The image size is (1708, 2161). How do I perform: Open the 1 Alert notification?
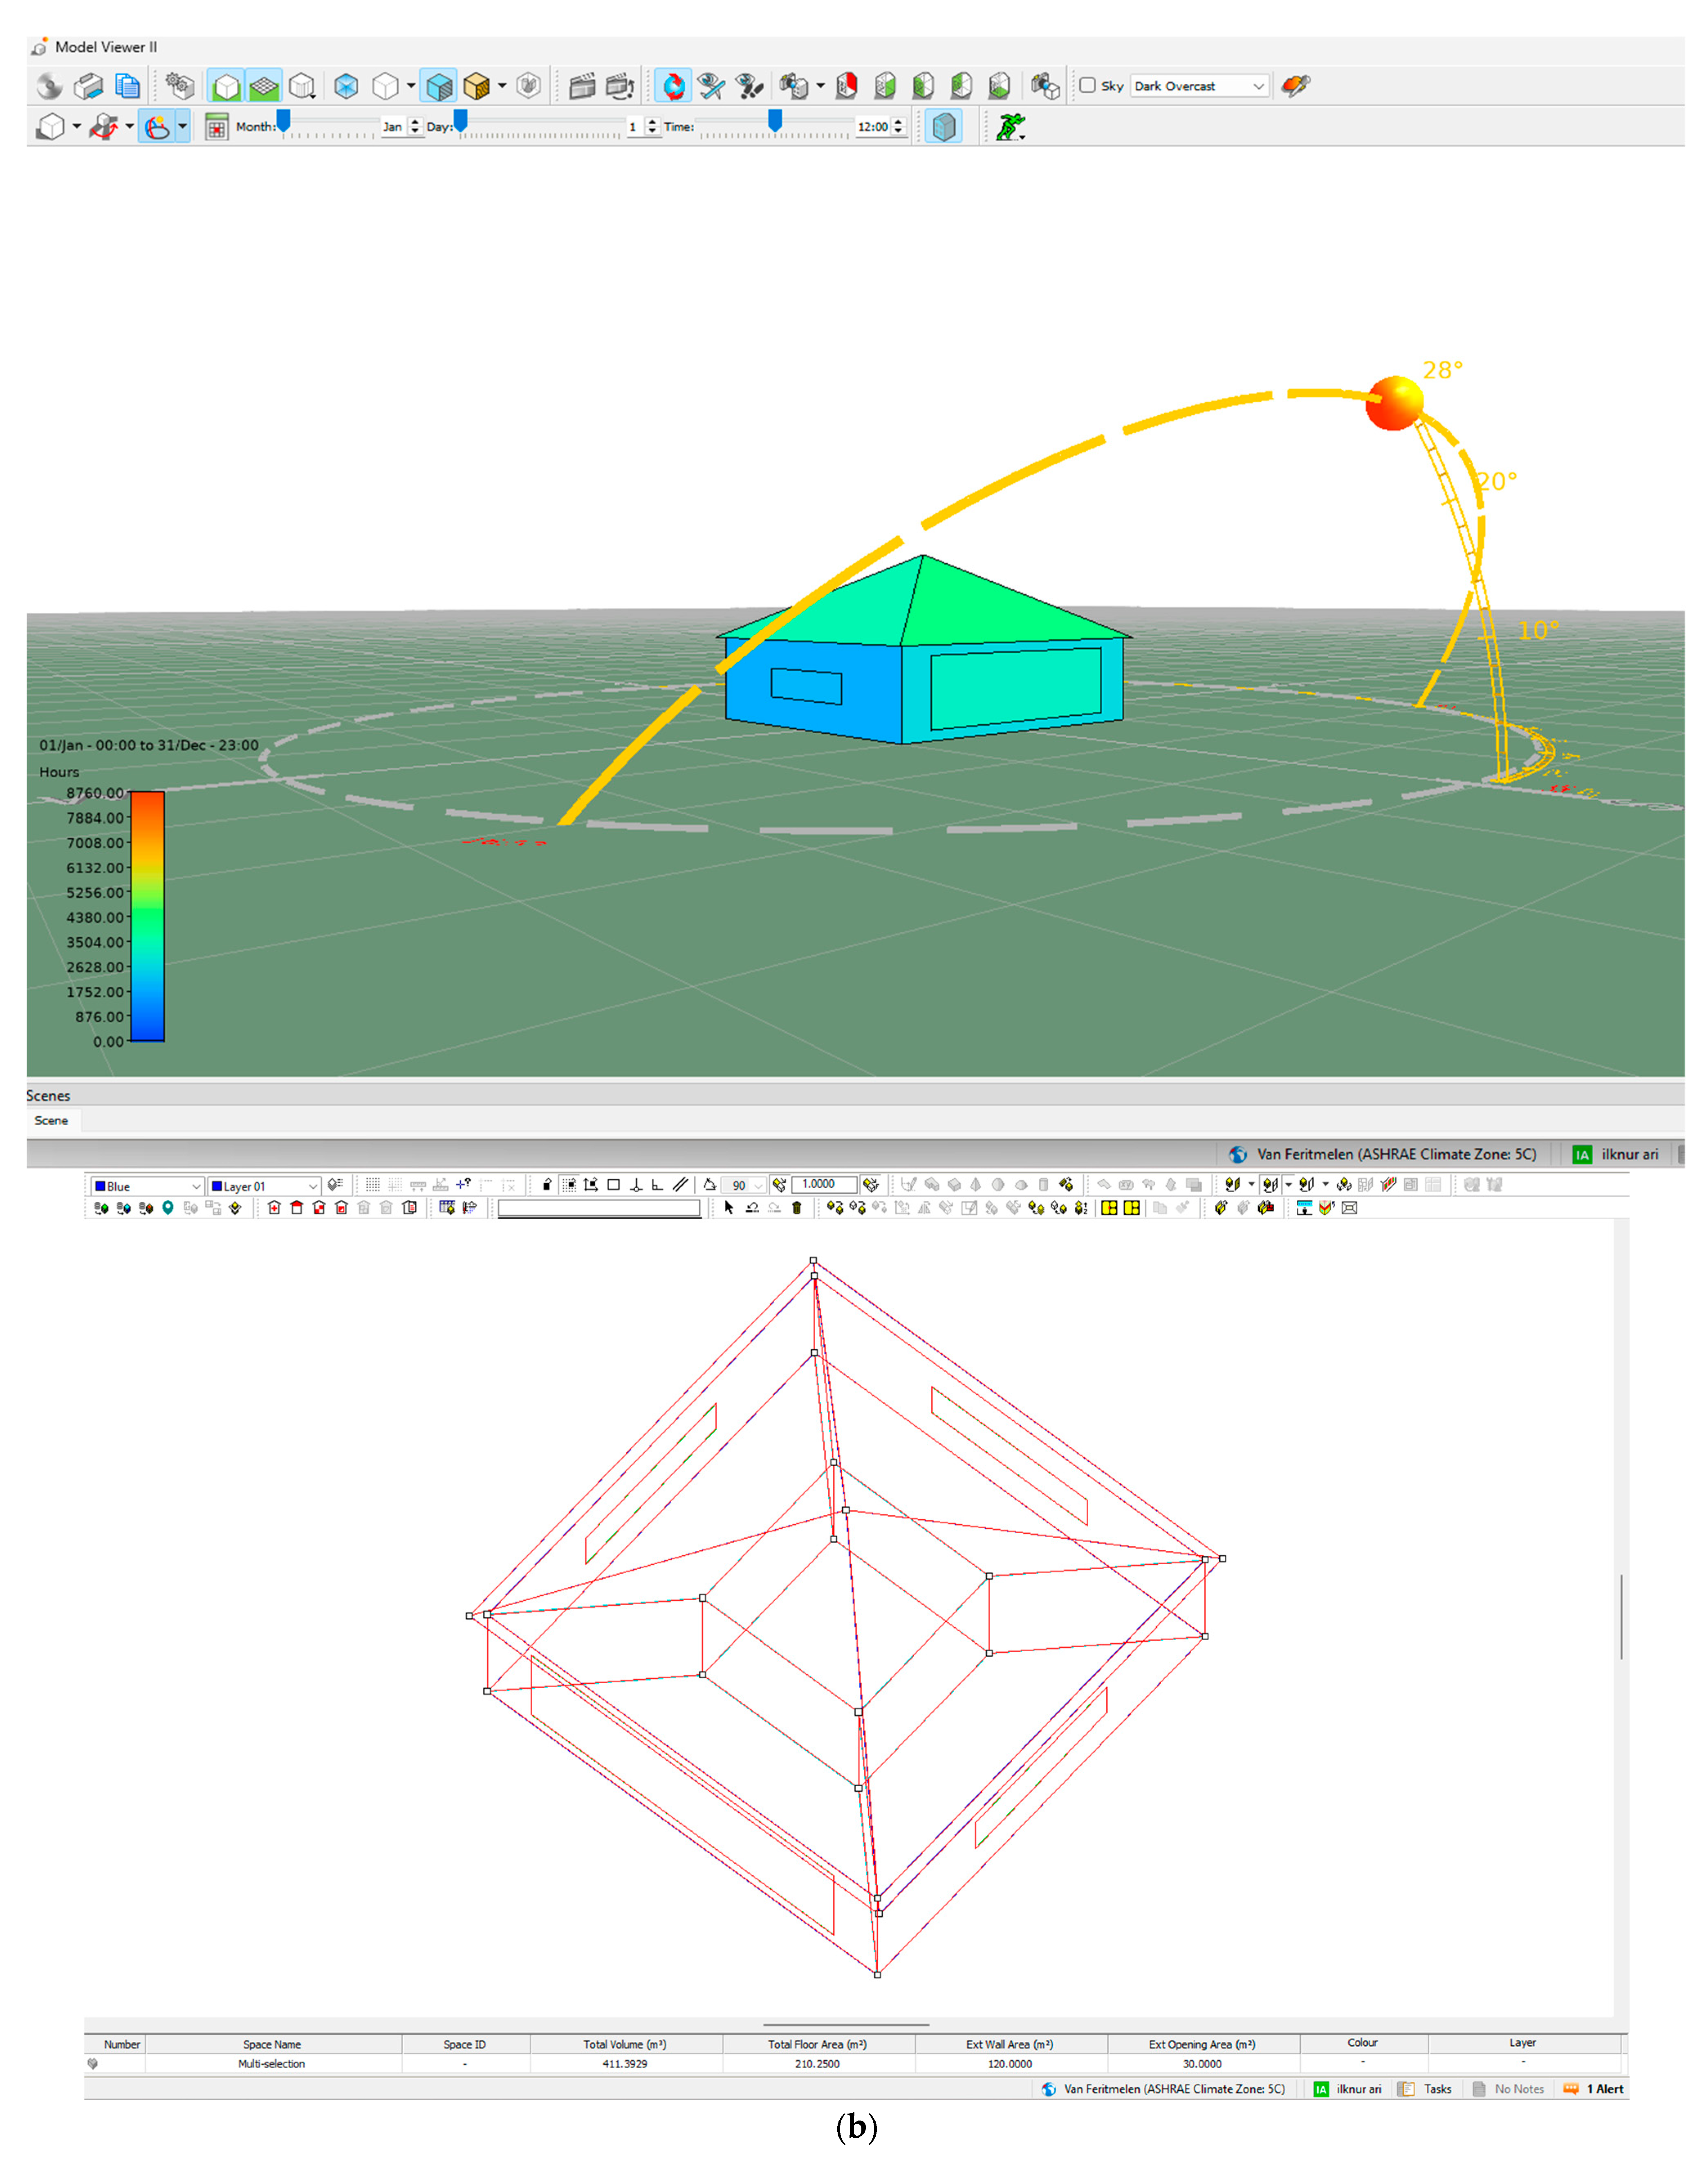(1593, 2089)
